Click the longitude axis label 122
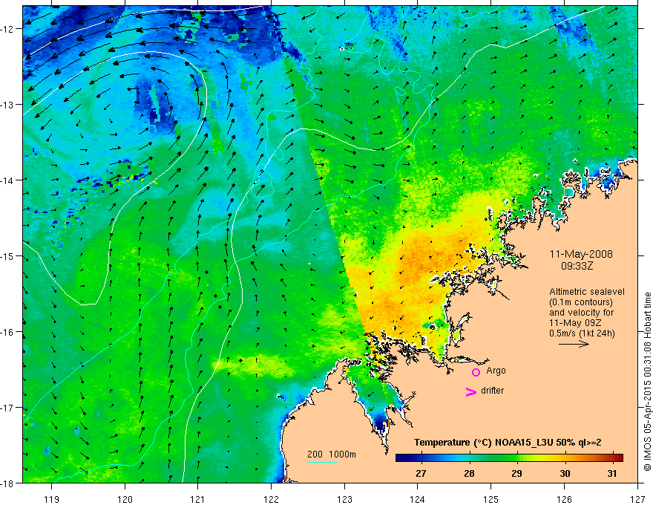 271,499
